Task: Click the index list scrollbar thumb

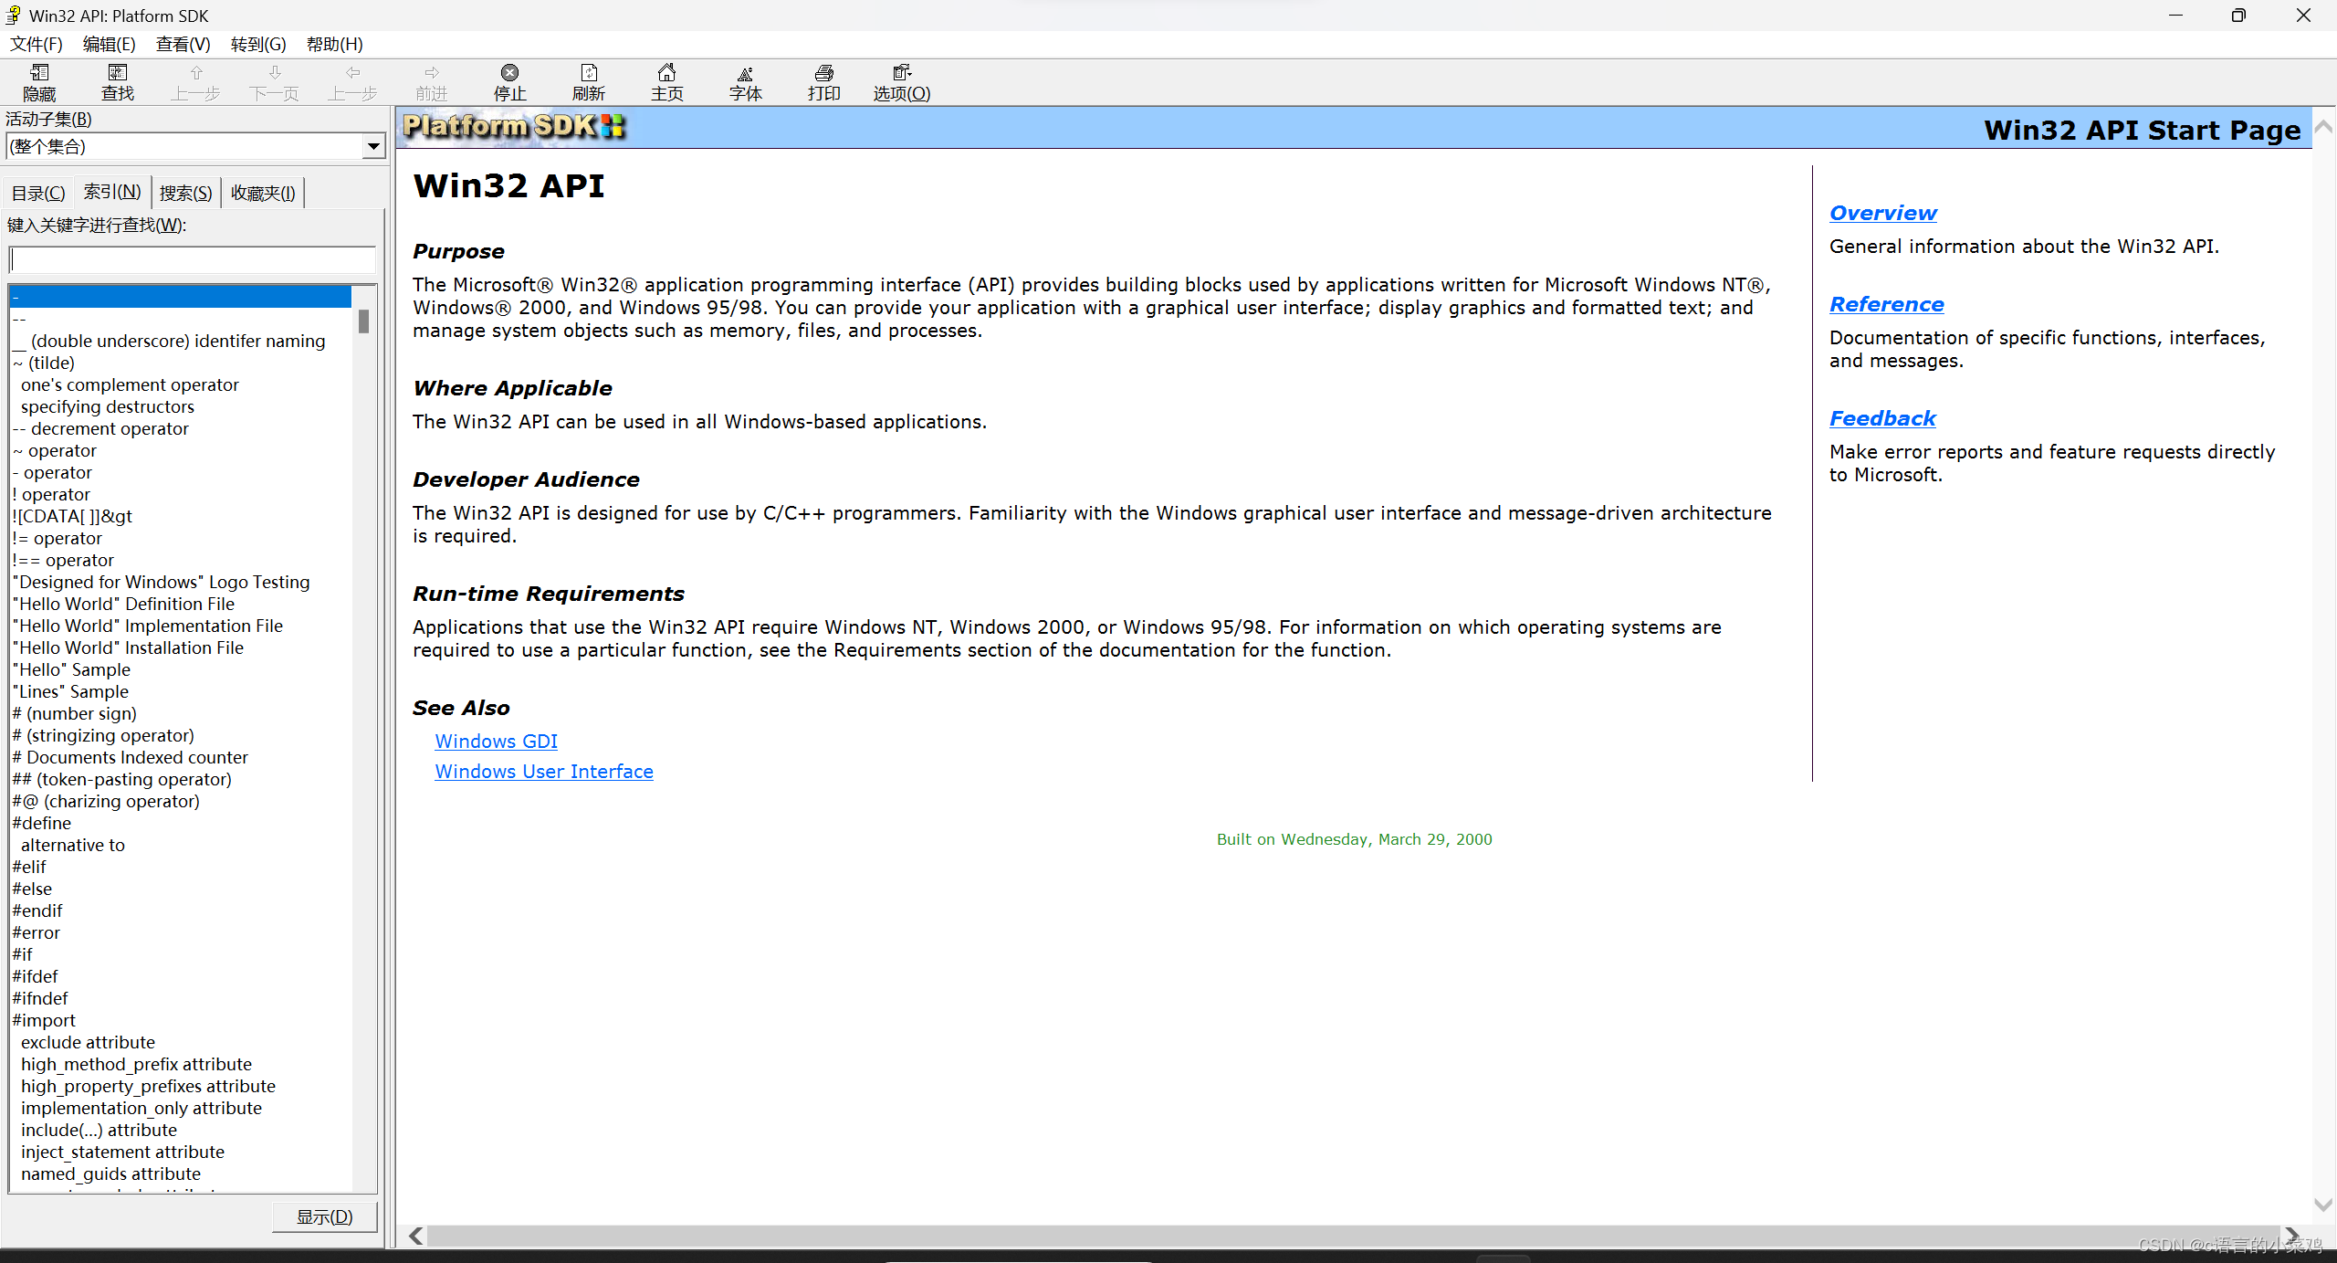Action: pyautogui.click(x=363, y=321)
